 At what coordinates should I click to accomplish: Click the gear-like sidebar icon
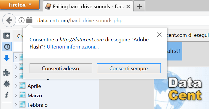coord(7,84)
